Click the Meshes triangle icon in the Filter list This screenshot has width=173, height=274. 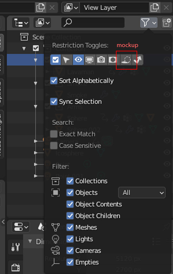tap(56, 227)
